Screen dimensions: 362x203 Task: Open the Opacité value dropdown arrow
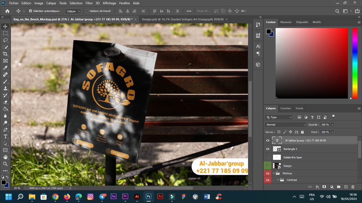point(332,125)
